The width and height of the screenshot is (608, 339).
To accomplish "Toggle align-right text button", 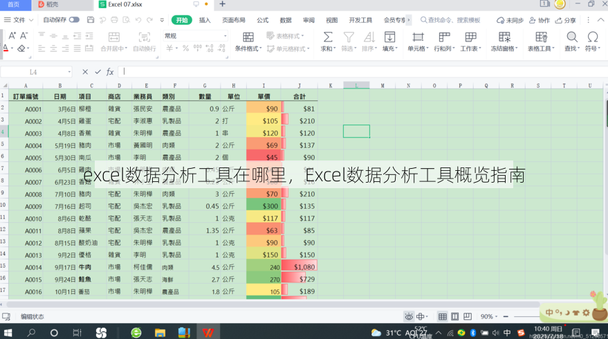I will click(x=66, y=48).
